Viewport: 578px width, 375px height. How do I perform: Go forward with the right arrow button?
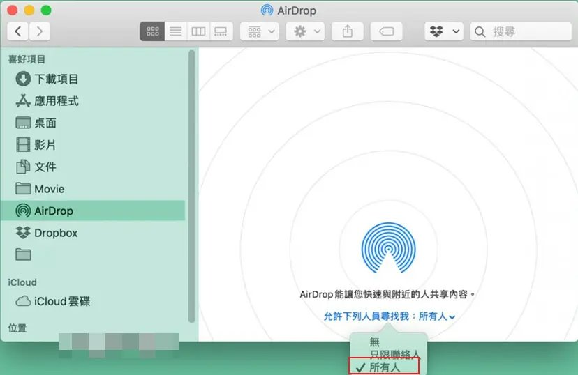(x=40, y=31)
